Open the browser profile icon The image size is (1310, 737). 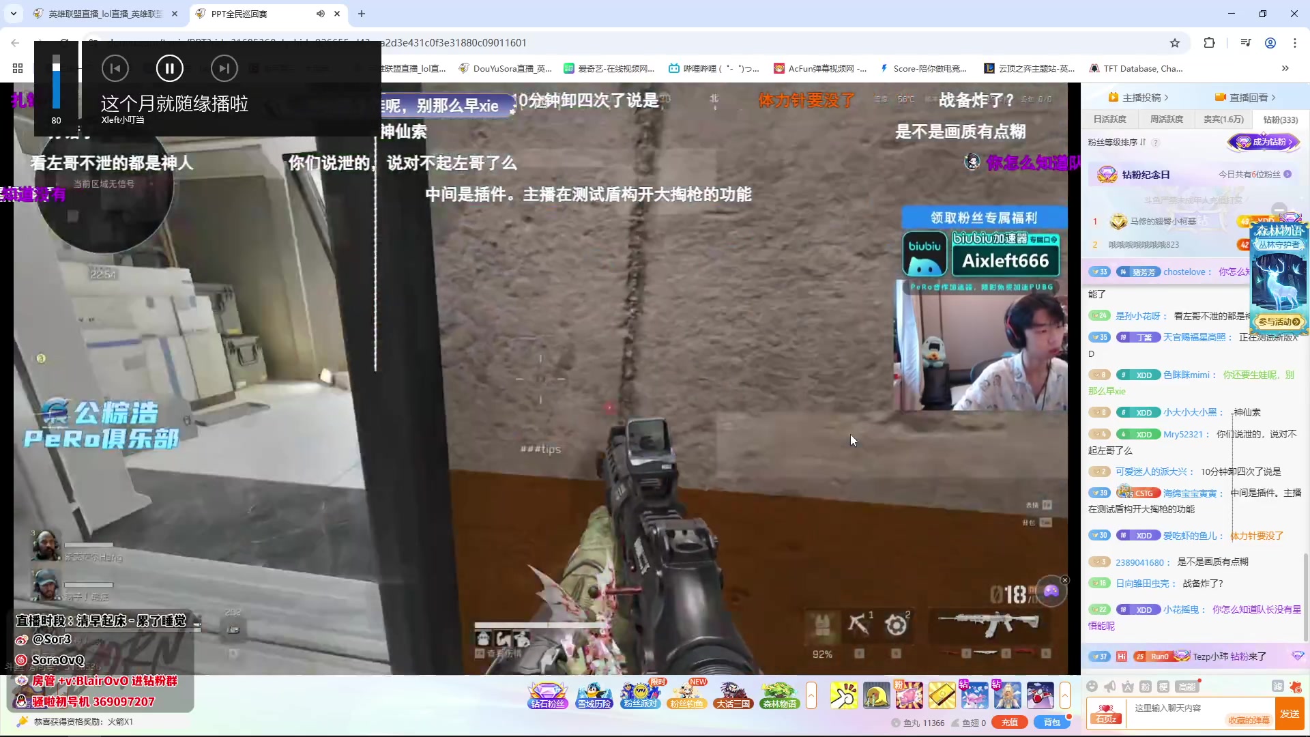coord(1270,42)
